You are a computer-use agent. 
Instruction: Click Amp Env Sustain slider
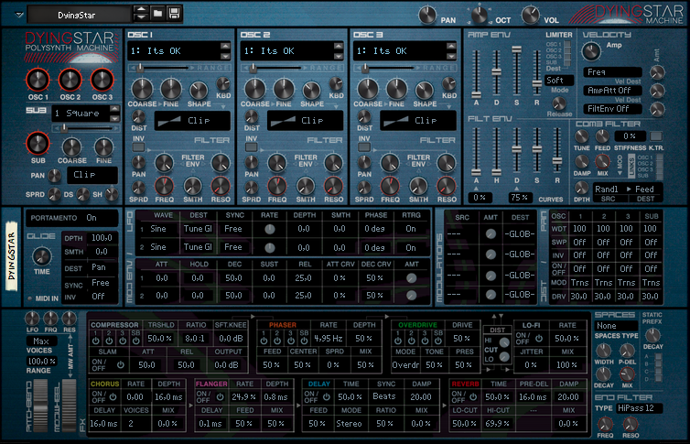click(517, 49)
